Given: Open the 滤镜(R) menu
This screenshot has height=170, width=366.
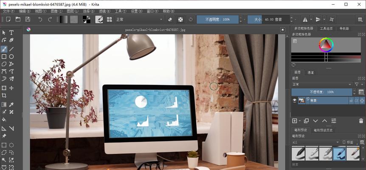Looking at the screenshot, I should 104,11.
